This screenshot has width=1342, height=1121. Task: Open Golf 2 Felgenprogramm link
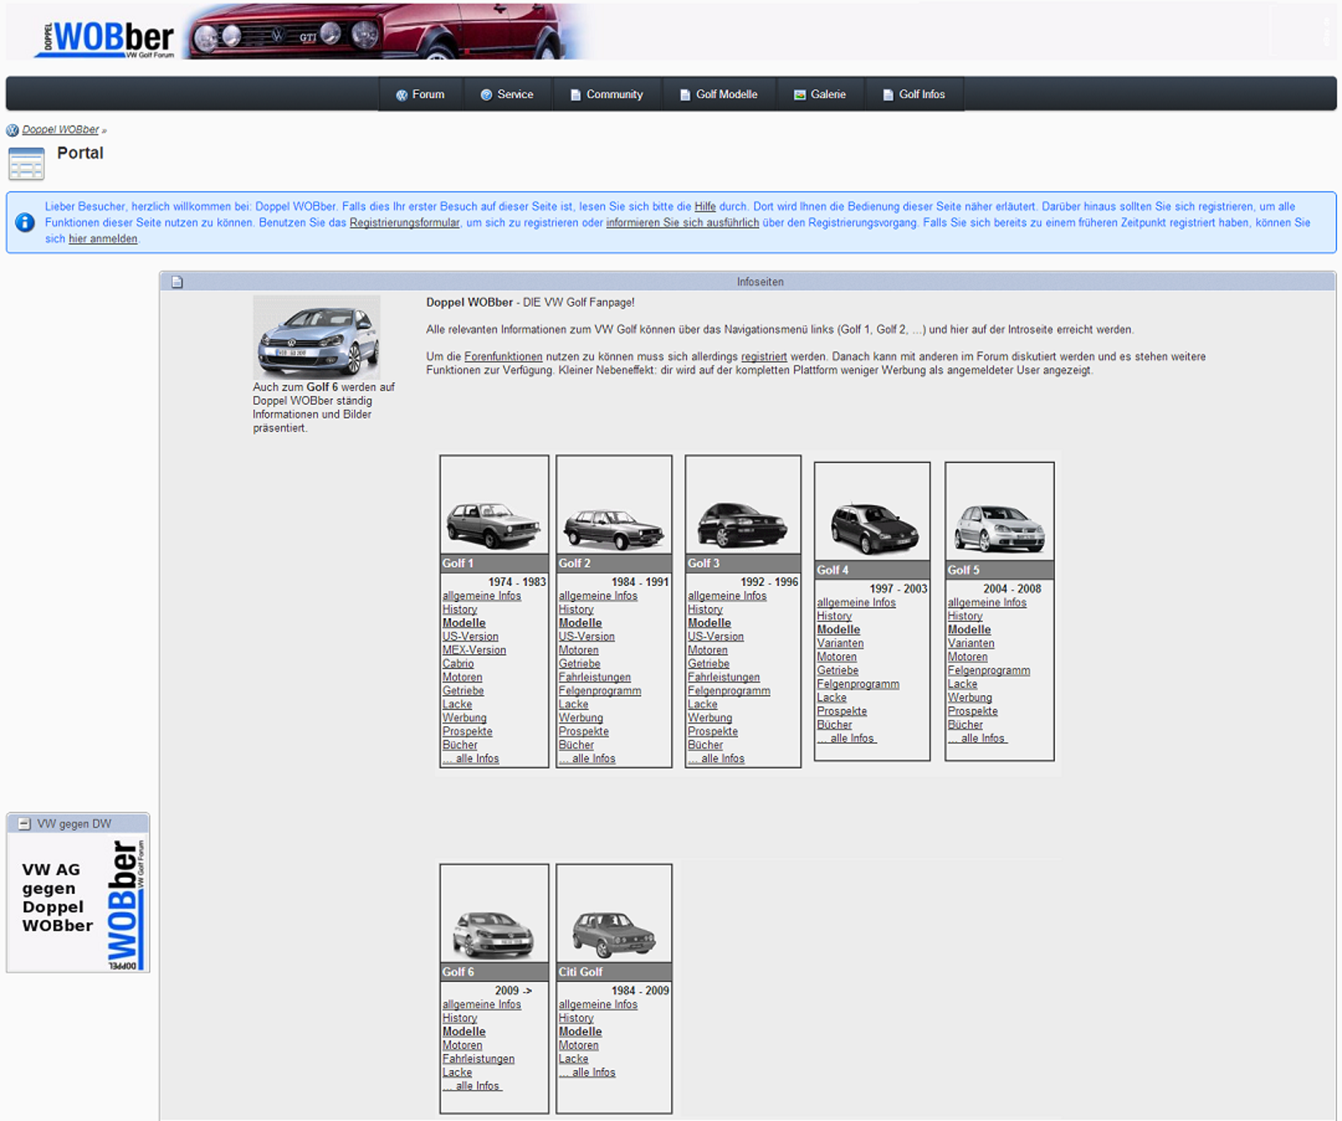coord(600,691)
